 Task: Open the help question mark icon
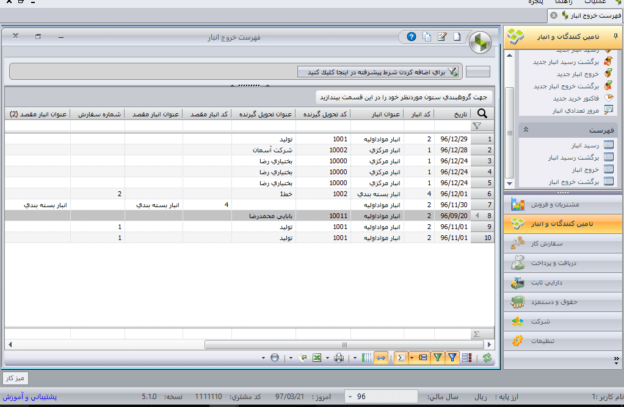[412, 37]
